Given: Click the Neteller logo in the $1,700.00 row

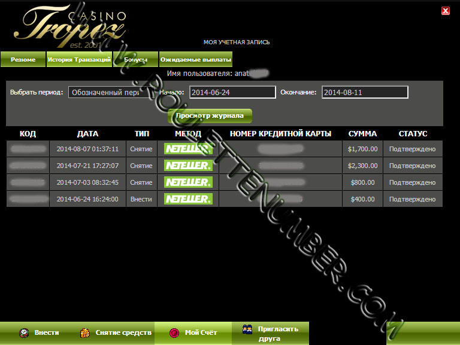Looking at the screenshot, I should [x=188, y=149].
